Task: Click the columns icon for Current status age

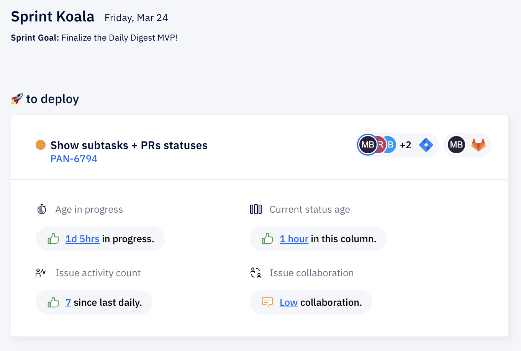Action: [x=256, y=209]
